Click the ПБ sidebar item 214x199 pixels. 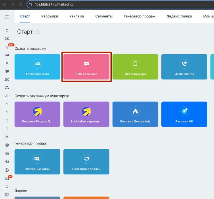7,154
